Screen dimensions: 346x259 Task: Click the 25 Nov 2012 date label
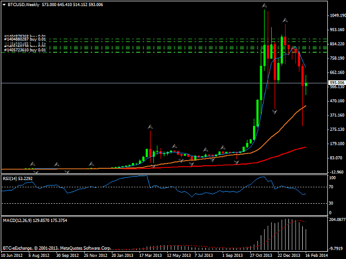pyautogui.click(x=95, y=255)
